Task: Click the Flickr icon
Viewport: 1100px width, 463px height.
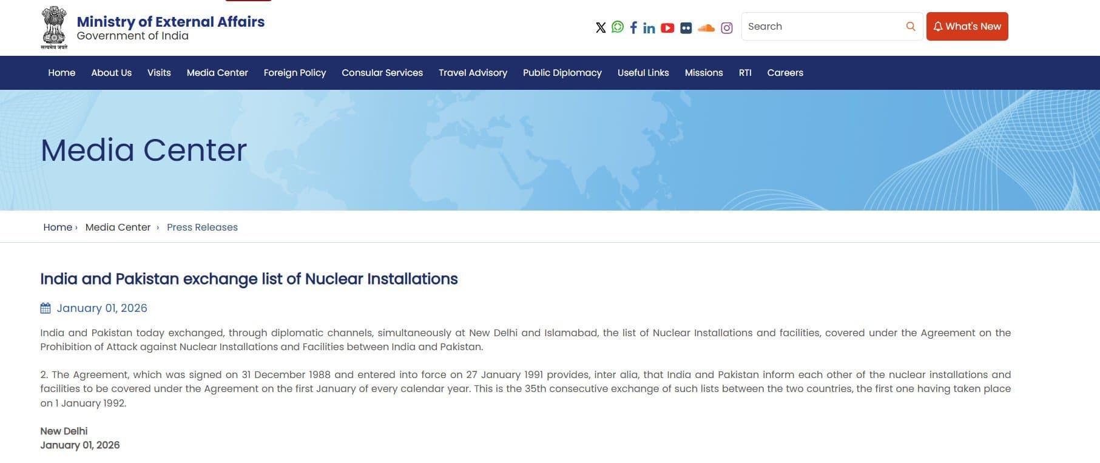Action: tap(686, 28)
